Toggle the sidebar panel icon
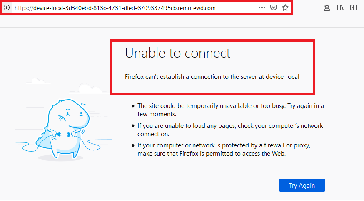Screen dimensions: 364x201 point(354,7)
